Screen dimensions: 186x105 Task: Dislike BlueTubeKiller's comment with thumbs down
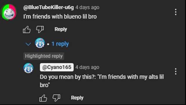(x=40, y=29)
